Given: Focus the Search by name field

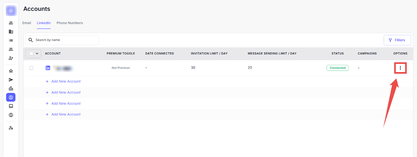Looking at the screenshot, I should (65, 40).
